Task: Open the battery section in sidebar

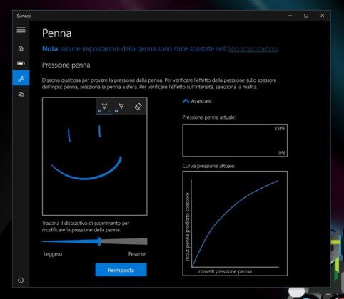Action: tap(21, 63)
